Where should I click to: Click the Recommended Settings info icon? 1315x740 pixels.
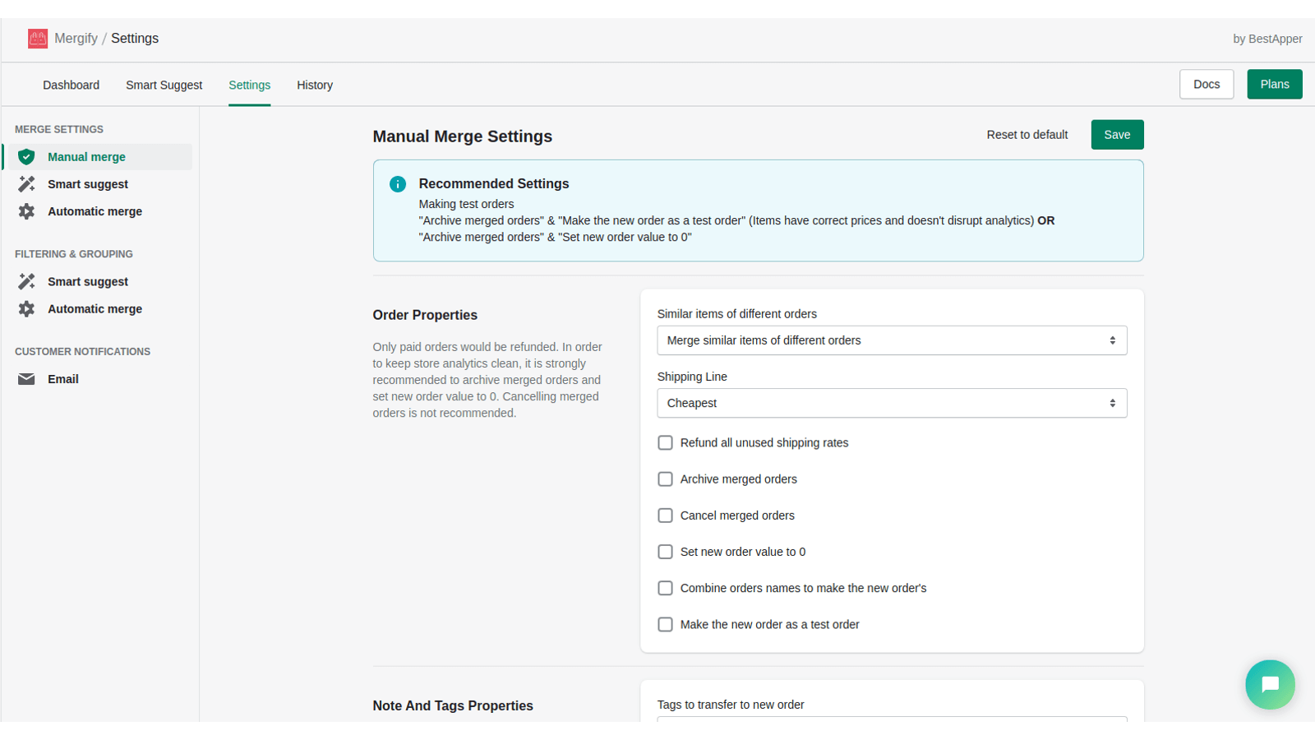tap(398, 184)
